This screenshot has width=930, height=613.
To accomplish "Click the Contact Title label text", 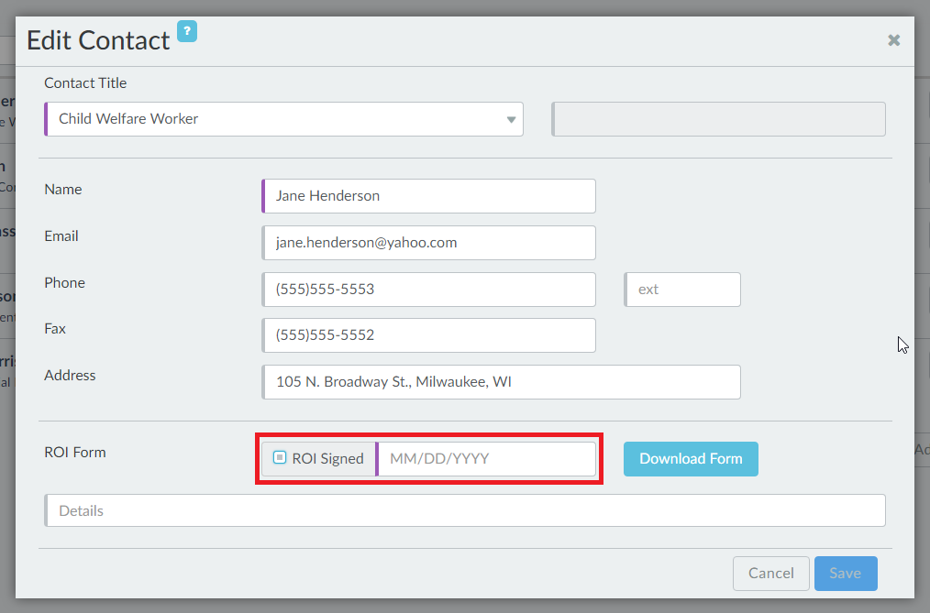I will pos(85,83).
